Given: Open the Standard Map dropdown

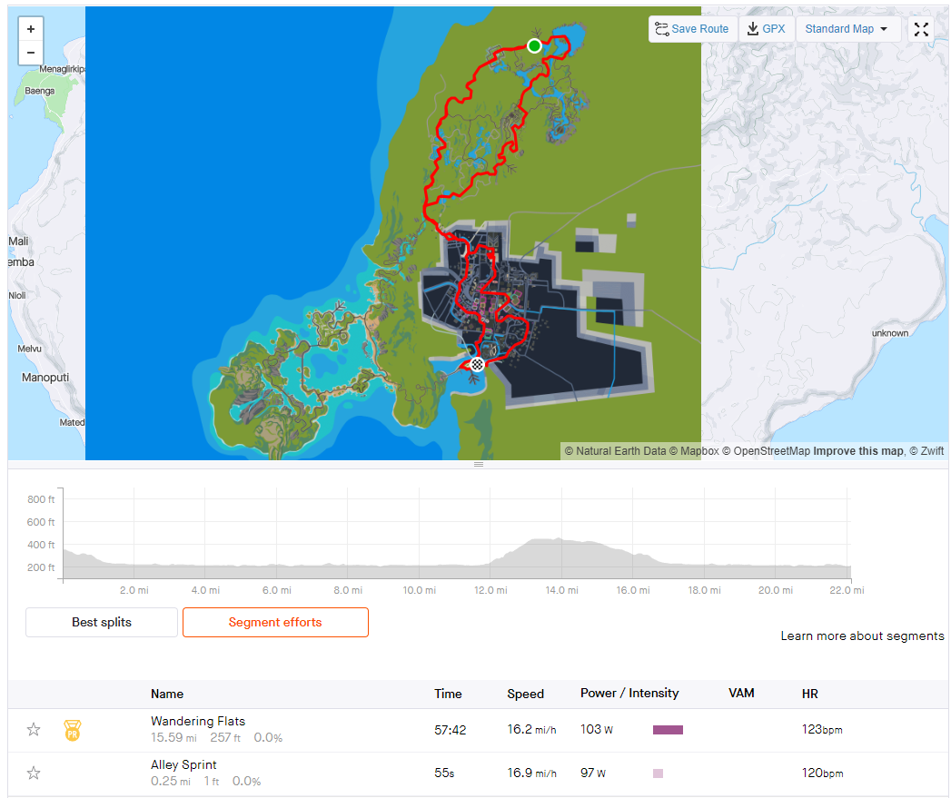Looking at the screenshot, I should (x=847, y=29).
